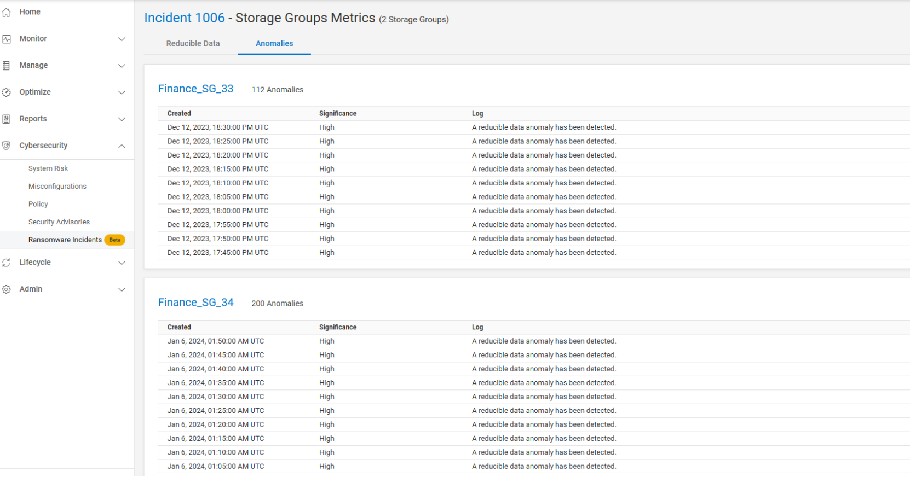This screenshot has width=910, height=477.
Task: Click the Home house icon
Action: (x=7, y=12)
